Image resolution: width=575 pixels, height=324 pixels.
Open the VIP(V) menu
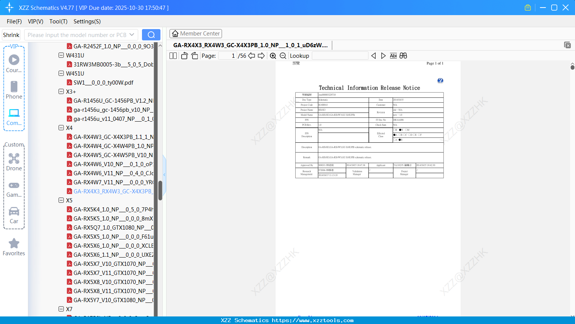(35, 22)
